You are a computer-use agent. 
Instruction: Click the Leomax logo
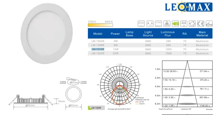pyautogui.click(x=189, y=7)
